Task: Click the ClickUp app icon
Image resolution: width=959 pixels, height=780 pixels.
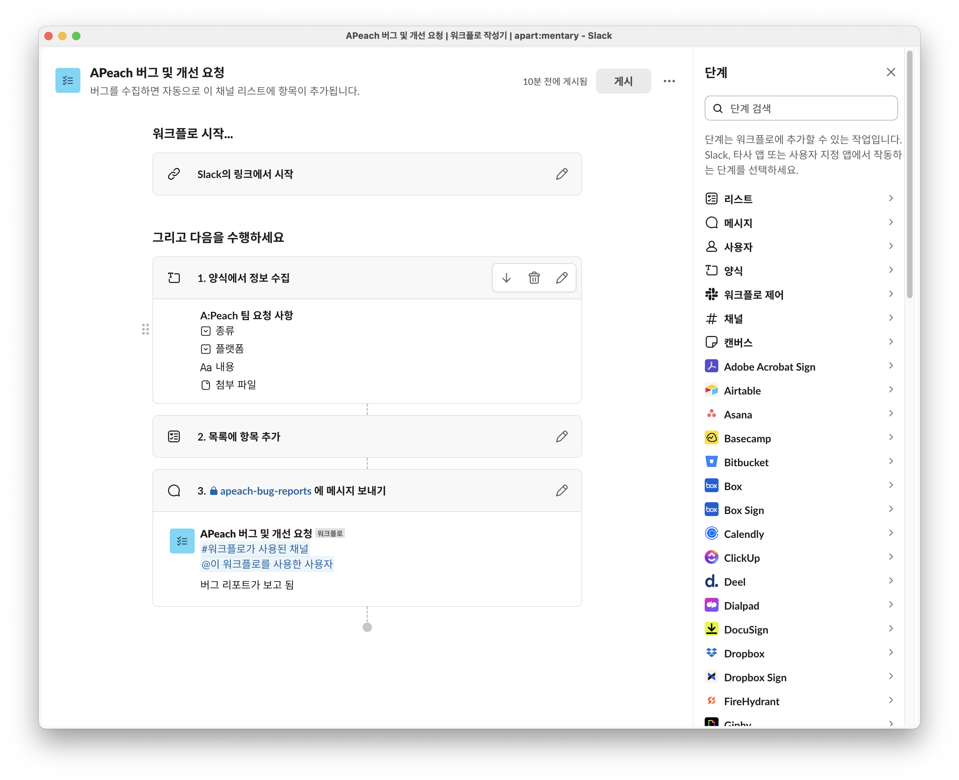Action: pyautogui.click(x=711, y=557)
